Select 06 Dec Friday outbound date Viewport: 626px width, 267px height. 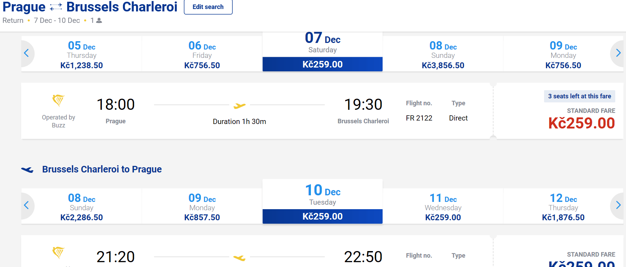point(202,55)
